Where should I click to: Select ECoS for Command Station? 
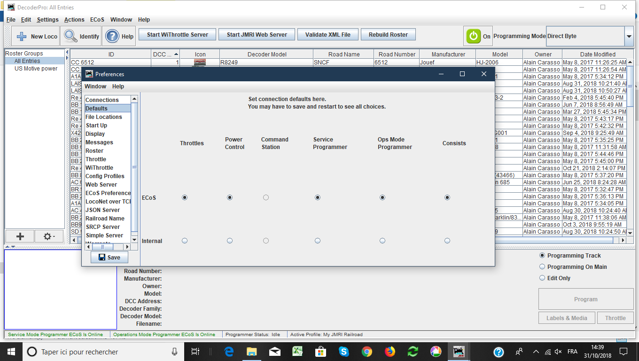point(266,197)
